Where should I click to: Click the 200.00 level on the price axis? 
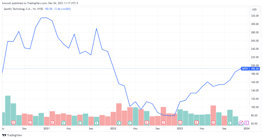255,65
